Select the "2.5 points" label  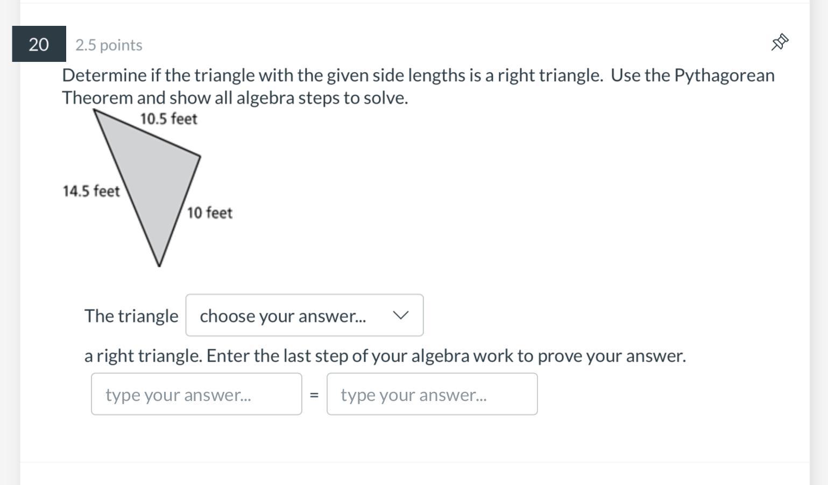tap(109, 45)
